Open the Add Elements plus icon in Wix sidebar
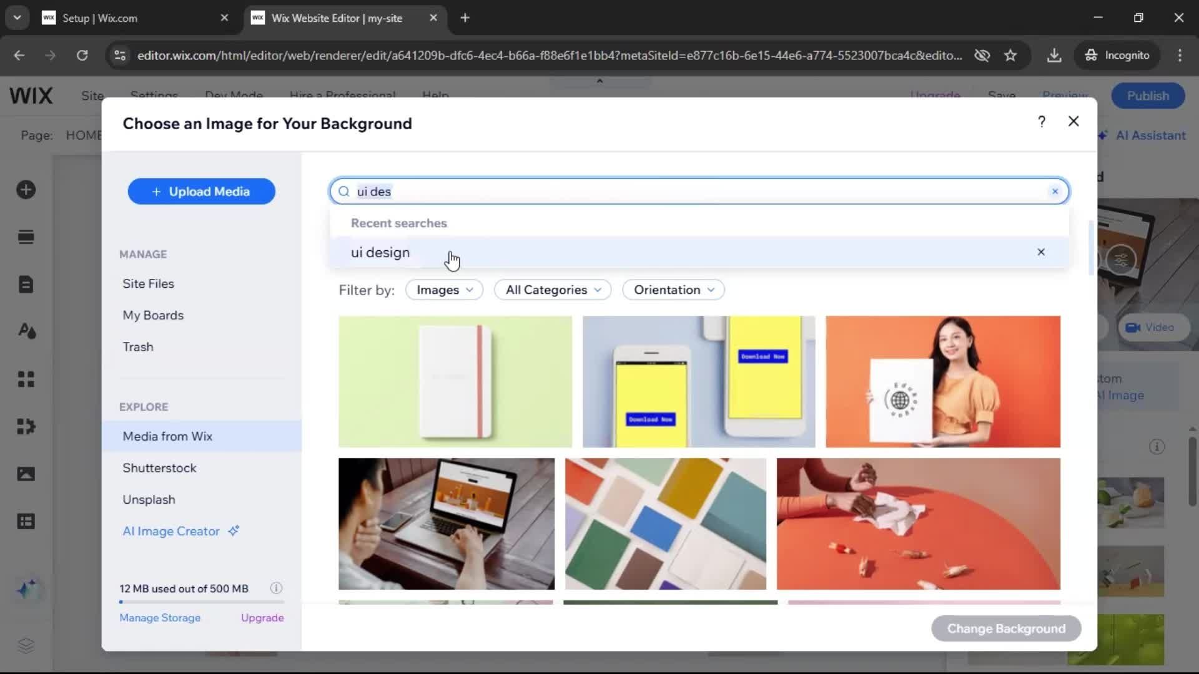Viewport: 1199px width, 674px height. click(26, 190)
